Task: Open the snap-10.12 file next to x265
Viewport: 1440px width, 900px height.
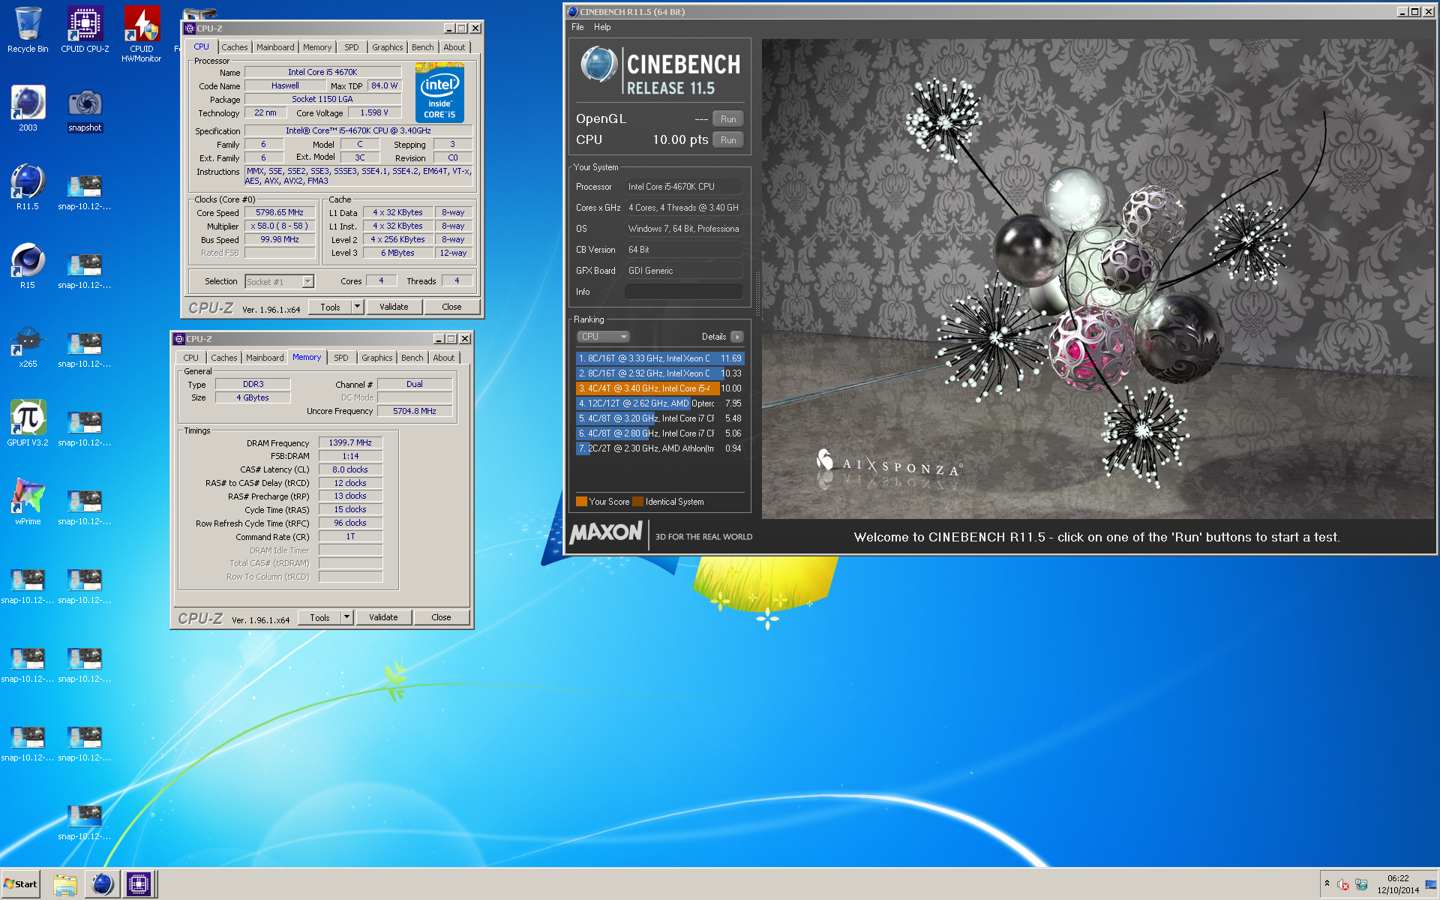Action: pyautogui.click(x=85, y=349)
